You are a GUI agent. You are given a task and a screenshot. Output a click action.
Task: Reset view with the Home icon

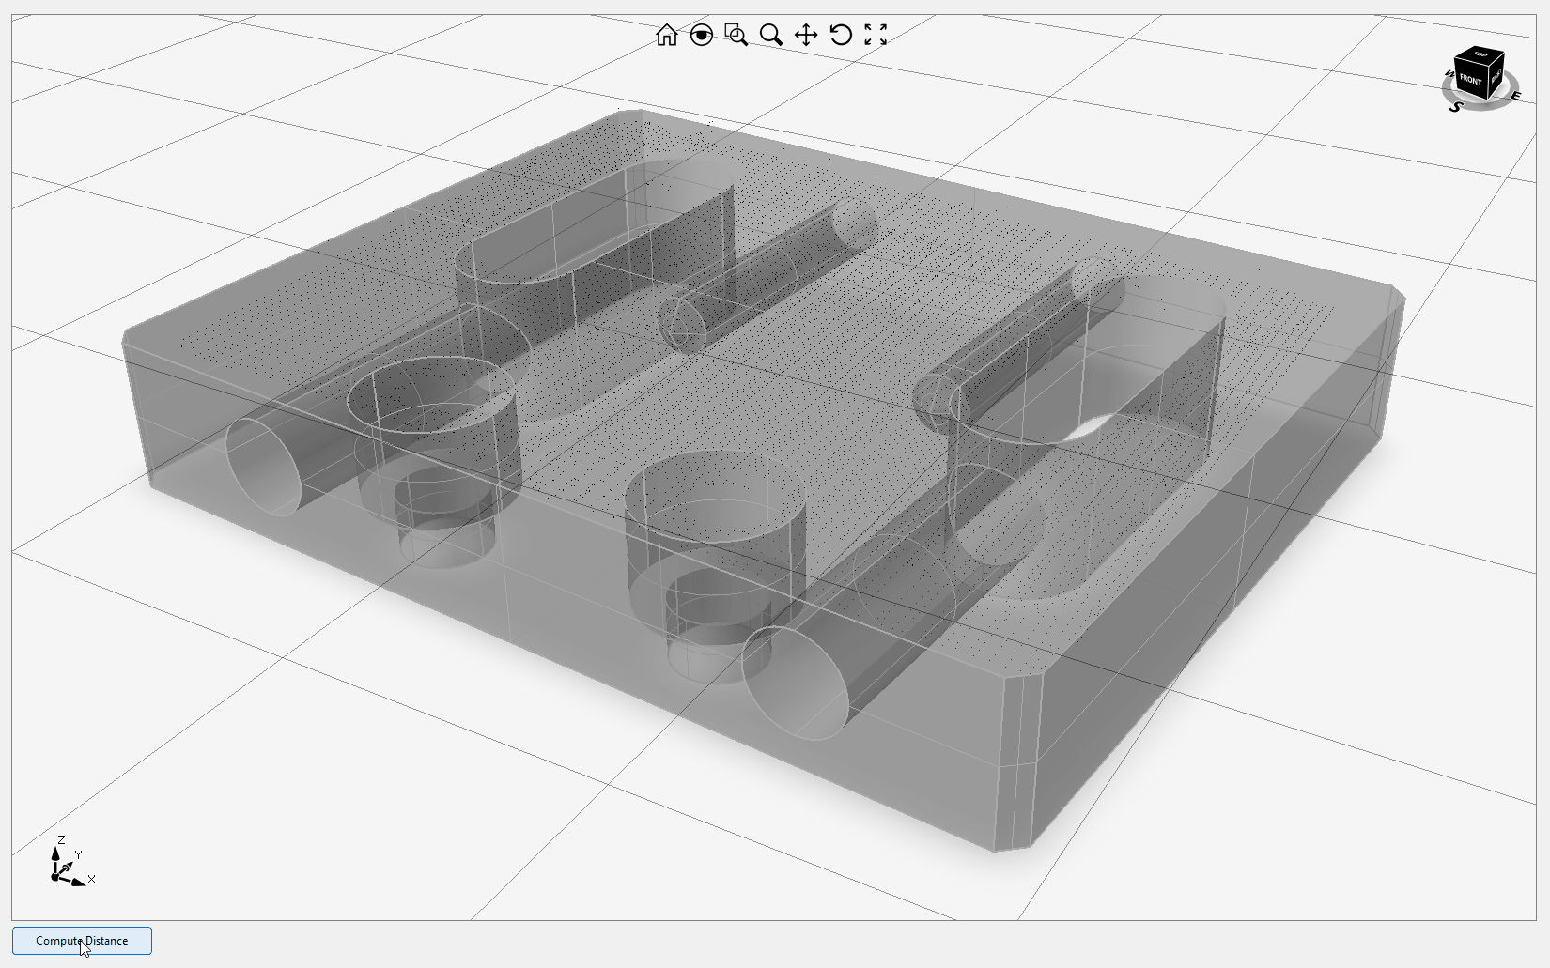pos(666,36)
